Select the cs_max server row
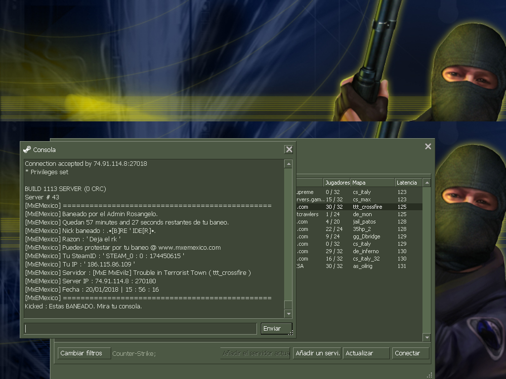The height and width of the screenshot is (379, 506). (x=359, y=199)
